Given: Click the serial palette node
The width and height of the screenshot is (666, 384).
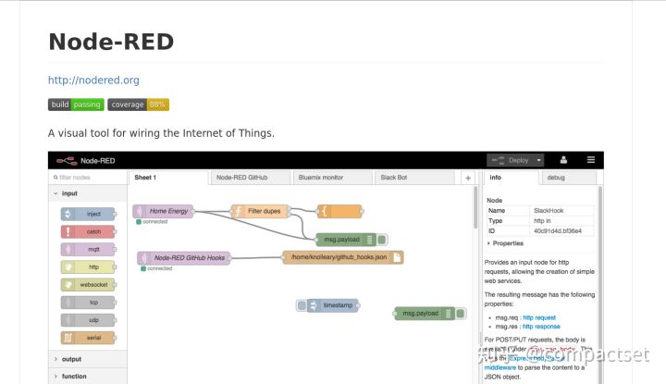Looking at the screenshot, I should coord(88,338).
